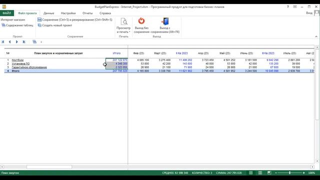This screenshot has height=180, width=320.
Task: Open the Отчеты tab
Action: [87, 13]
